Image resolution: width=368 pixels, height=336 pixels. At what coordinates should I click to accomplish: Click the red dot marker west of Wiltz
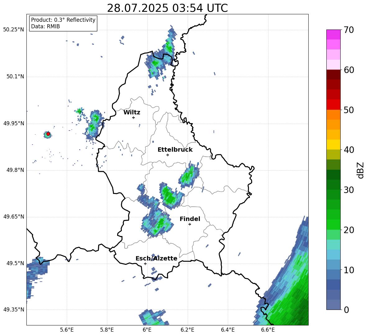(x=48, y=134)
